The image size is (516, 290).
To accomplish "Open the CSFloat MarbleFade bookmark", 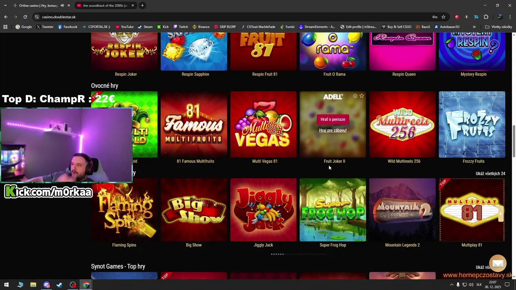I will [258, 27].
